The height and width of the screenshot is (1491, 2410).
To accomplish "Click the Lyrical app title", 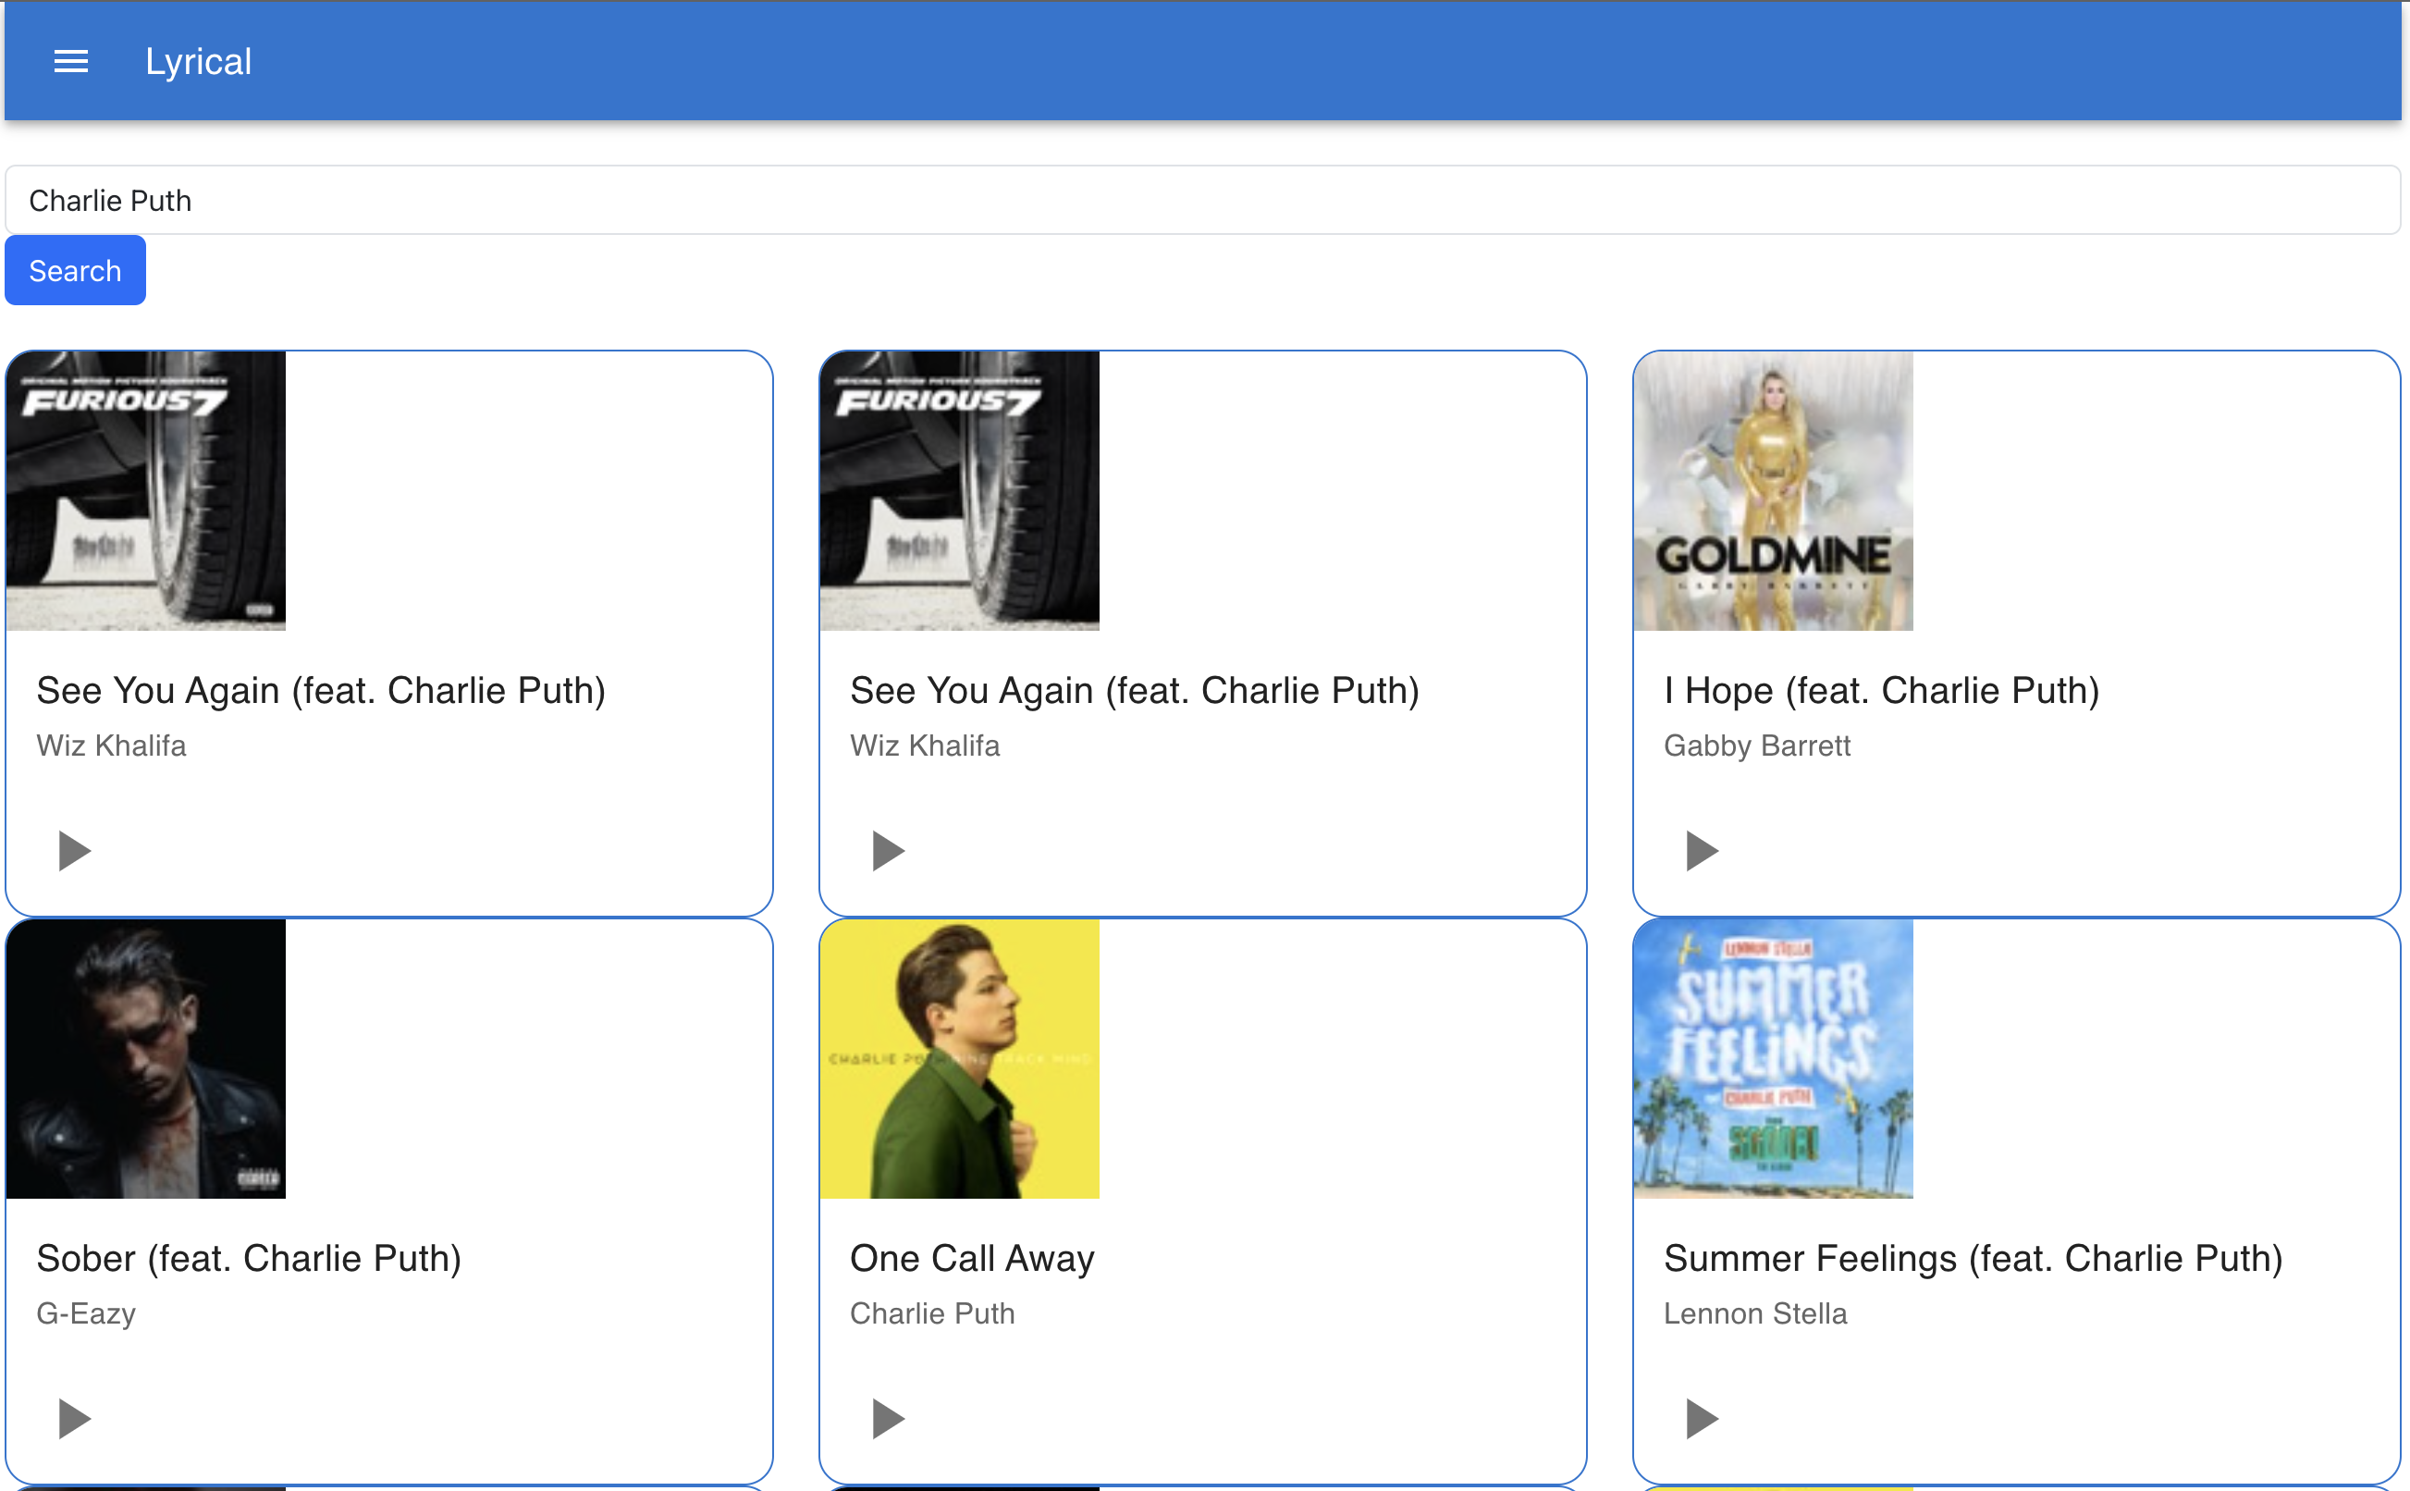I will (x=198, y=61).
